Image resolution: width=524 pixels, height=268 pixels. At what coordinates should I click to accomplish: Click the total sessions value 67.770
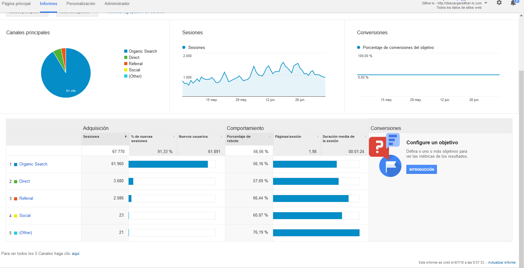[x=118, y=151]
